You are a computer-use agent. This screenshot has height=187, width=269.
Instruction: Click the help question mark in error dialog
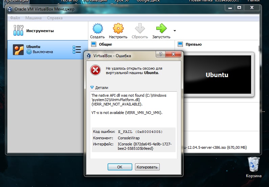(x=161, y=54)
